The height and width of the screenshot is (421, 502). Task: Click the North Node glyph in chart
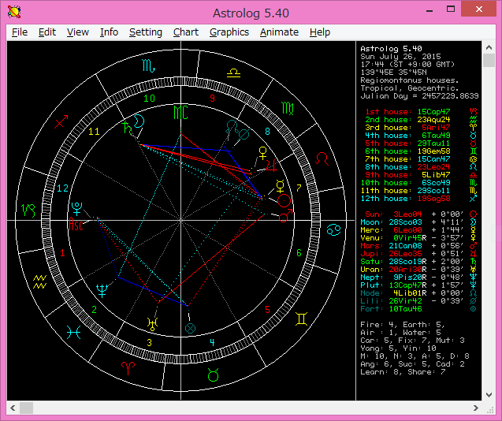click(232, 127)
